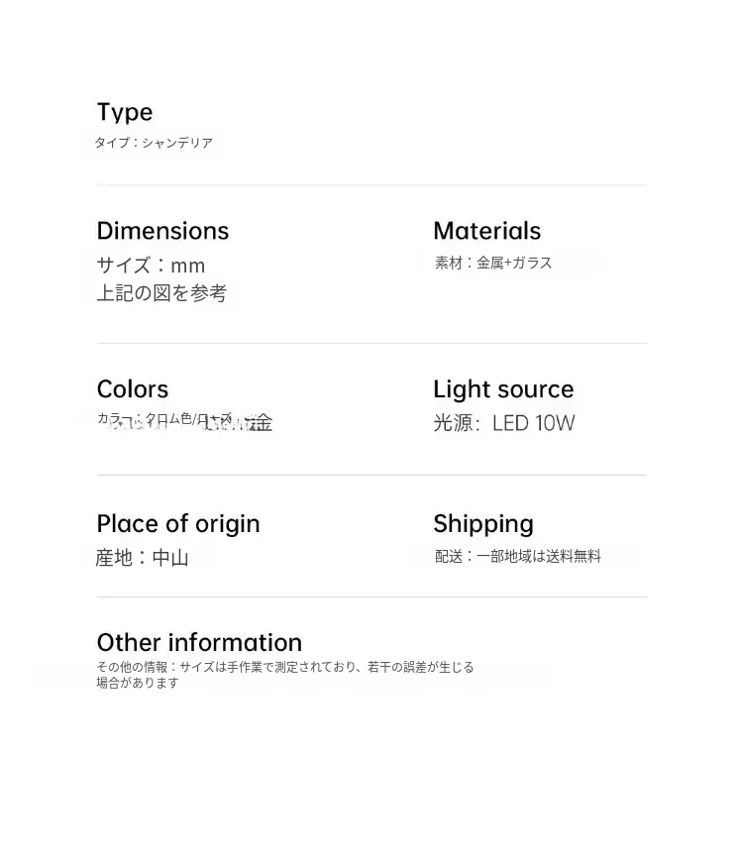Click the その他の情報 measurement note line

285,667
